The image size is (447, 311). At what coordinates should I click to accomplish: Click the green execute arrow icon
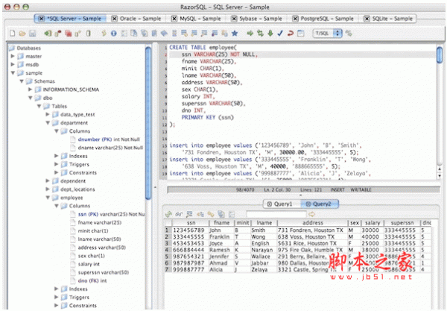[249, 34]
